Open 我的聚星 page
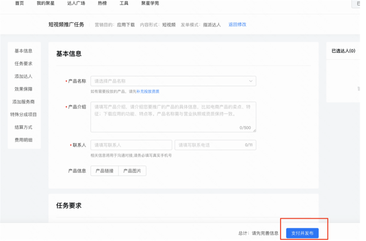Screen dimensions: 366x241 coord(45,4)
